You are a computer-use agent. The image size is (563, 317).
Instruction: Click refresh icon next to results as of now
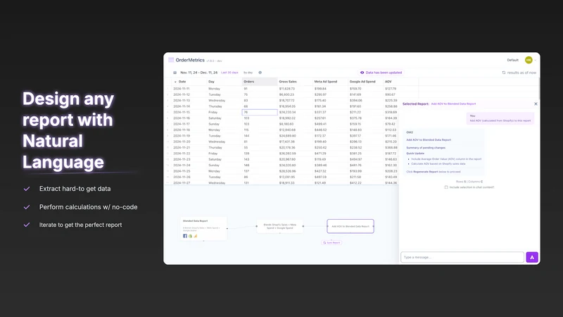coord(504,73)
